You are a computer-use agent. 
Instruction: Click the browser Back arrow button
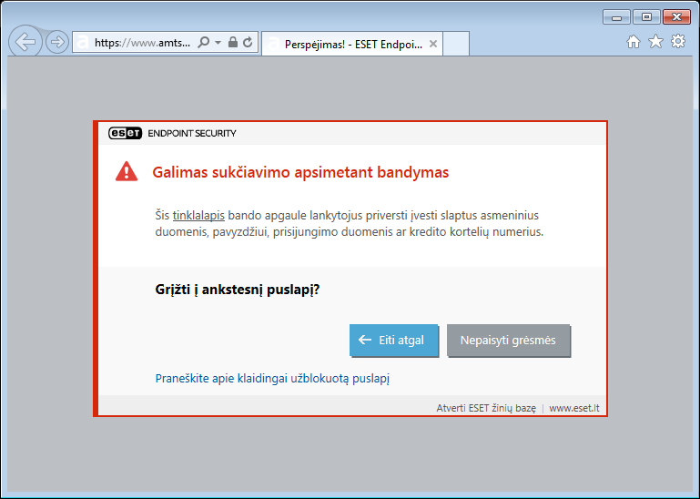click(x=25, y=42)
